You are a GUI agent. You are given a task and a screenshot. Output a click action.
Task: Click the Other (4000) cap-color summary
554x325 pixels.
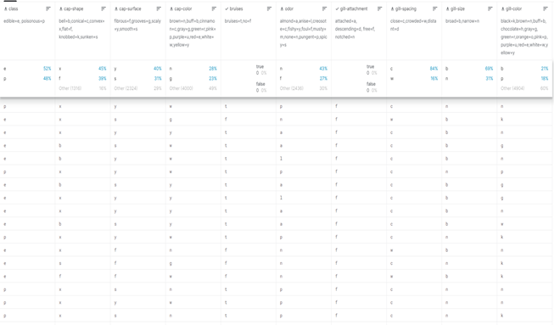(x=181, y=88)
